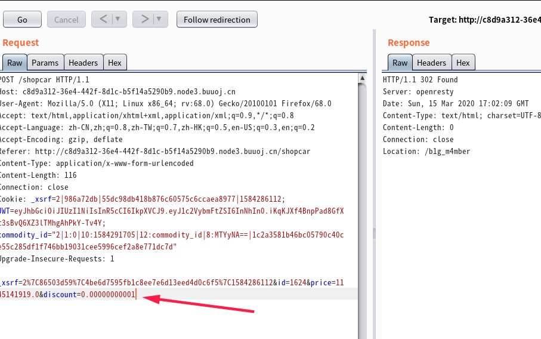The height and width of the screenshot is (339, 541).
Task: Show Hex view of the Response
Action: coord(463,63)
